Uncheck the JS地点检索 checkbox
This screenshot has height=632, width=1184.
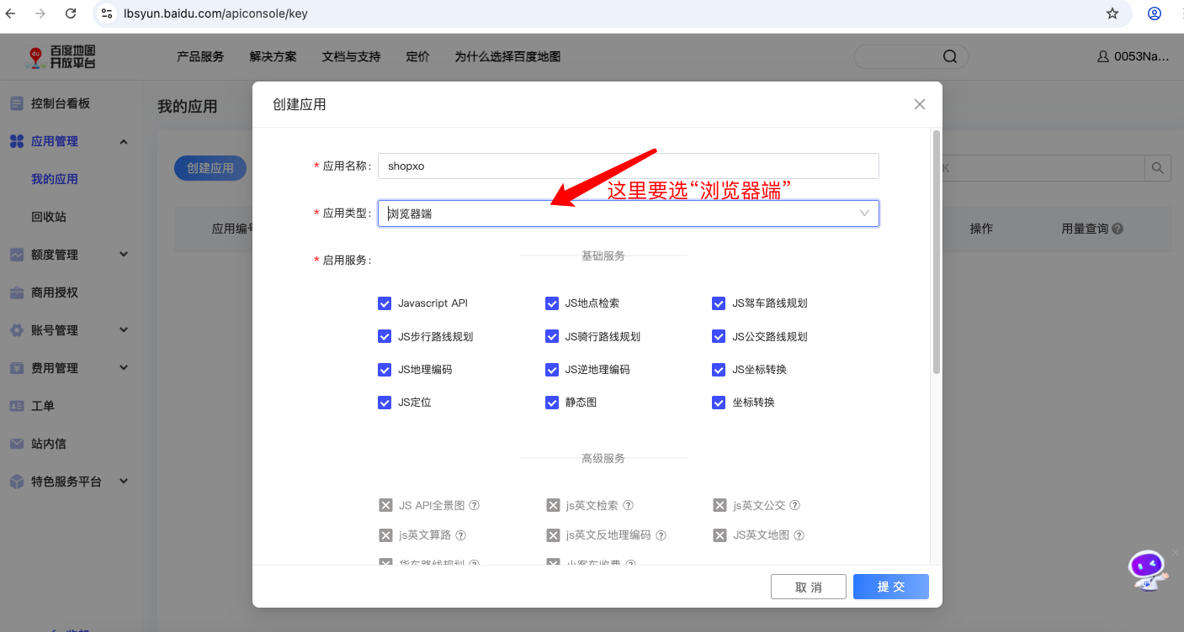(552, 303)
